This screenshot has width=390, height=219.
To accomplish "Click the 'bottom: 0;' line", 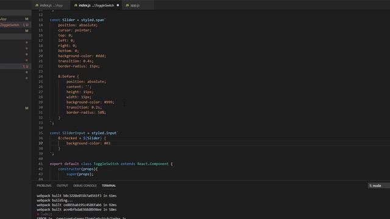I will [x=68, y=51].
